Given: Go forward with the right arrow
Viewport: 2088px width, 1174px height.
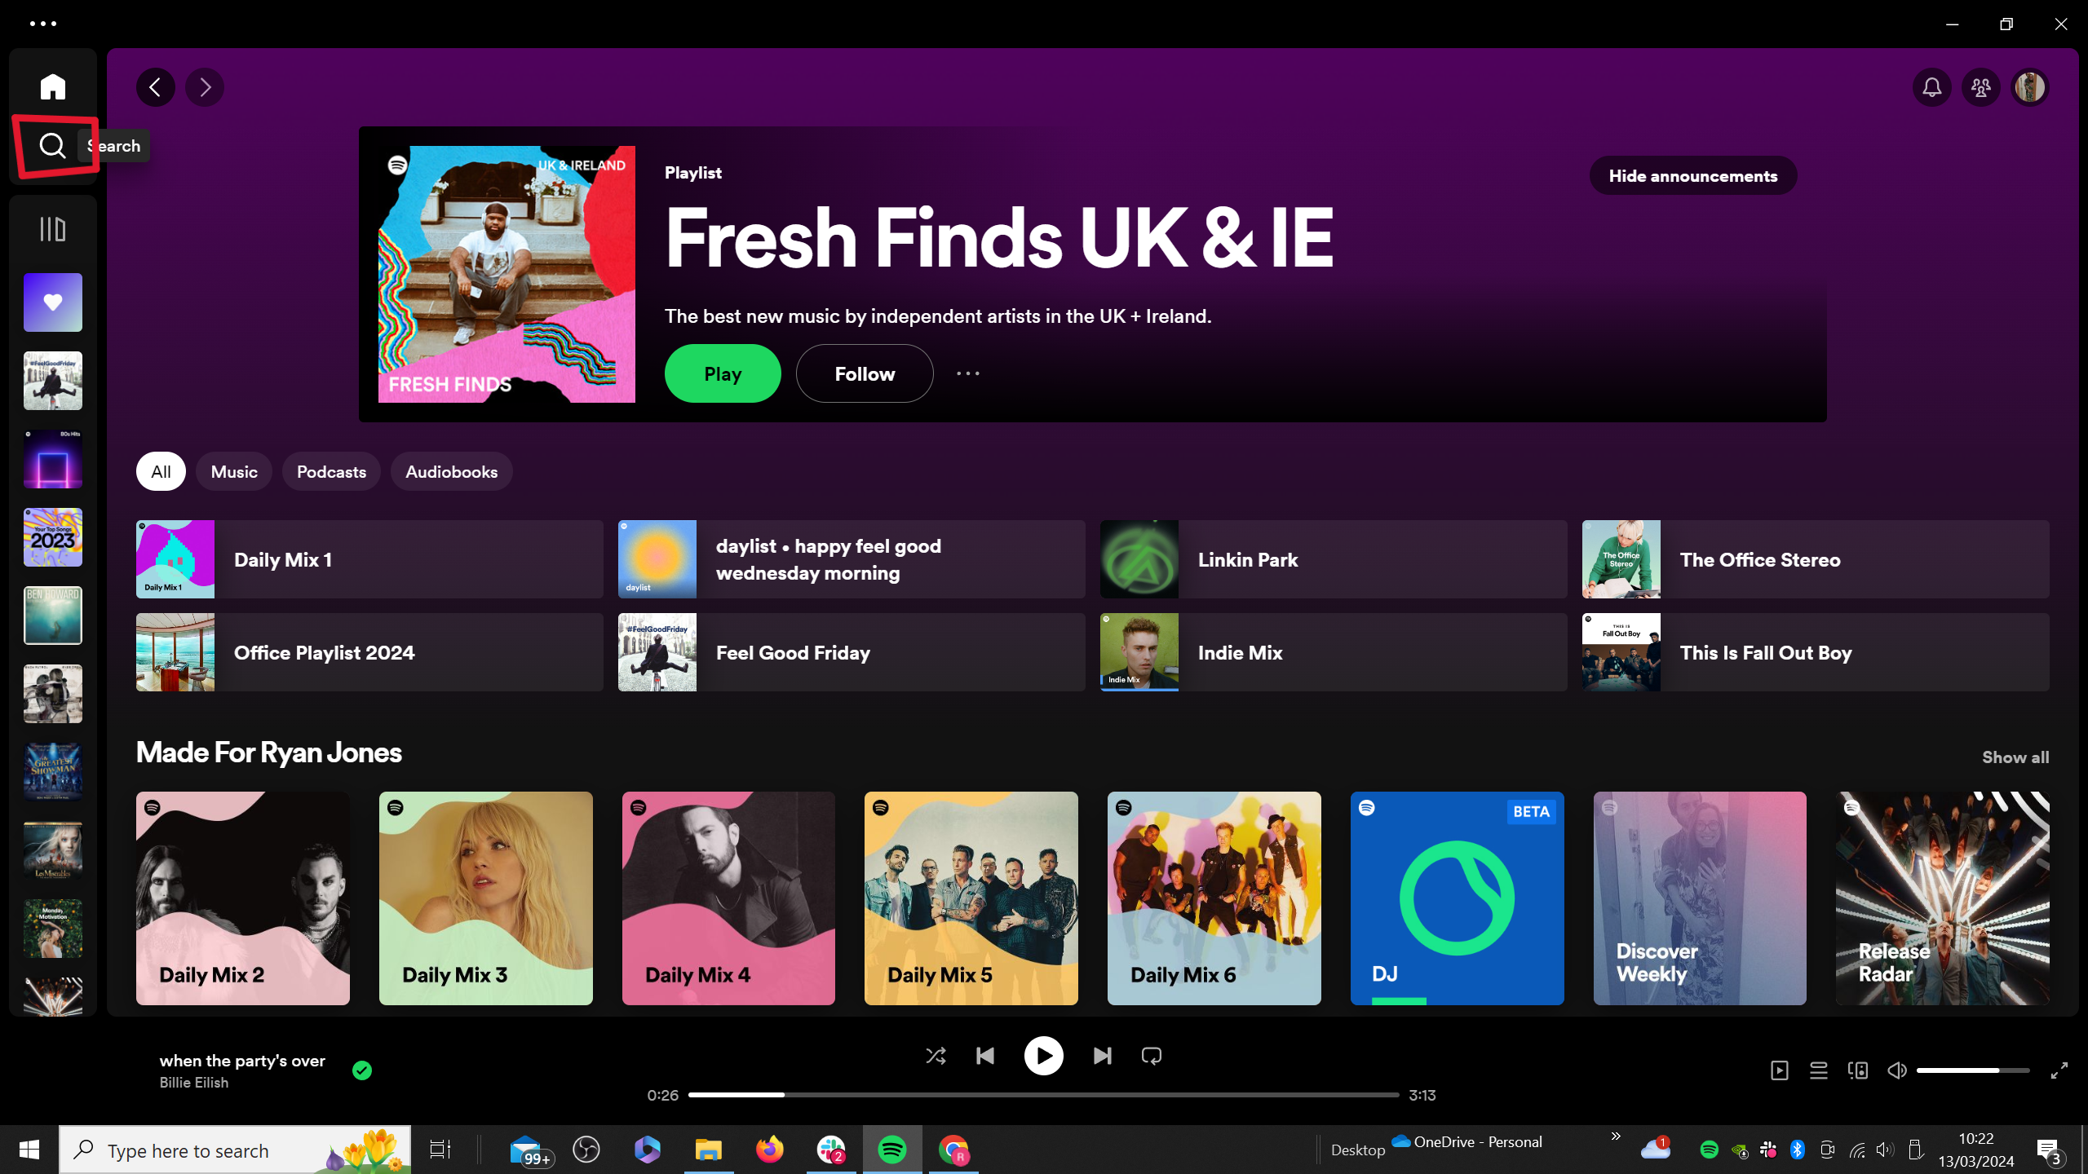Looking at the screenshot, I should pyautogui.click(x=205, y=87).
